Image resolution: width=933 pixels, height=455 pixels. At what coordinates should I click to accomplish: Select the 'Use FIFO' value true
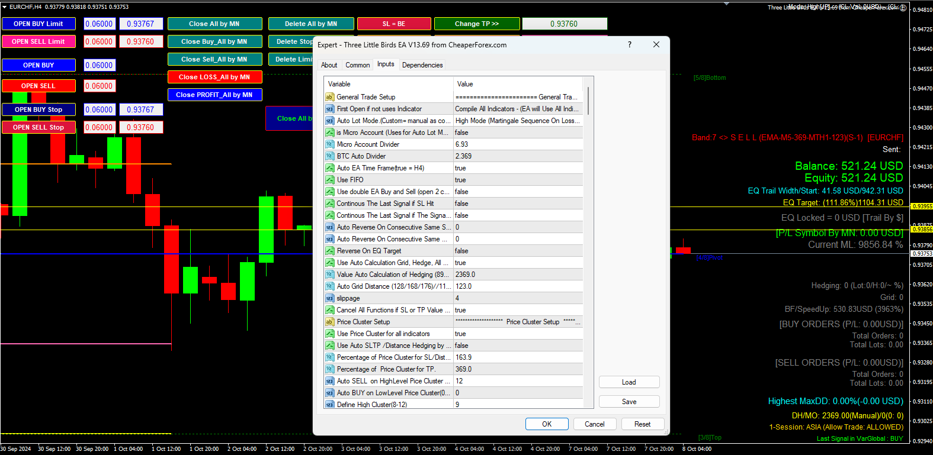[x=518, y=180]
